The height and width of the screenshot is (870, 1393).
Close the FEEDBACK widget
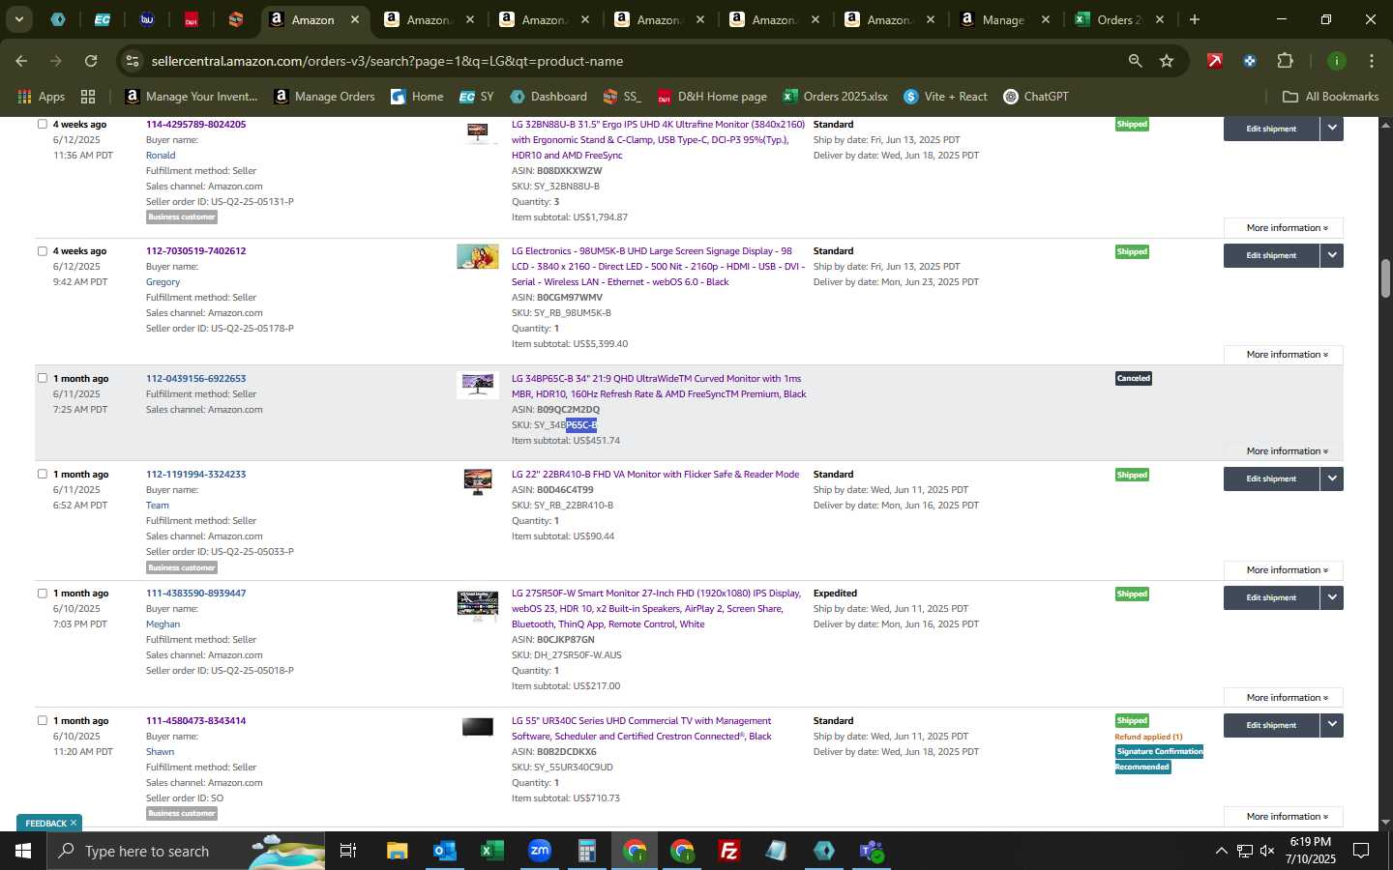point(73,823)
